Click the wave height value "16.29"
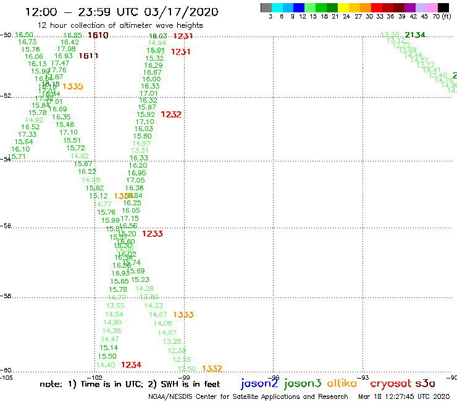457x402 pixels. click(x=154, y=66)
